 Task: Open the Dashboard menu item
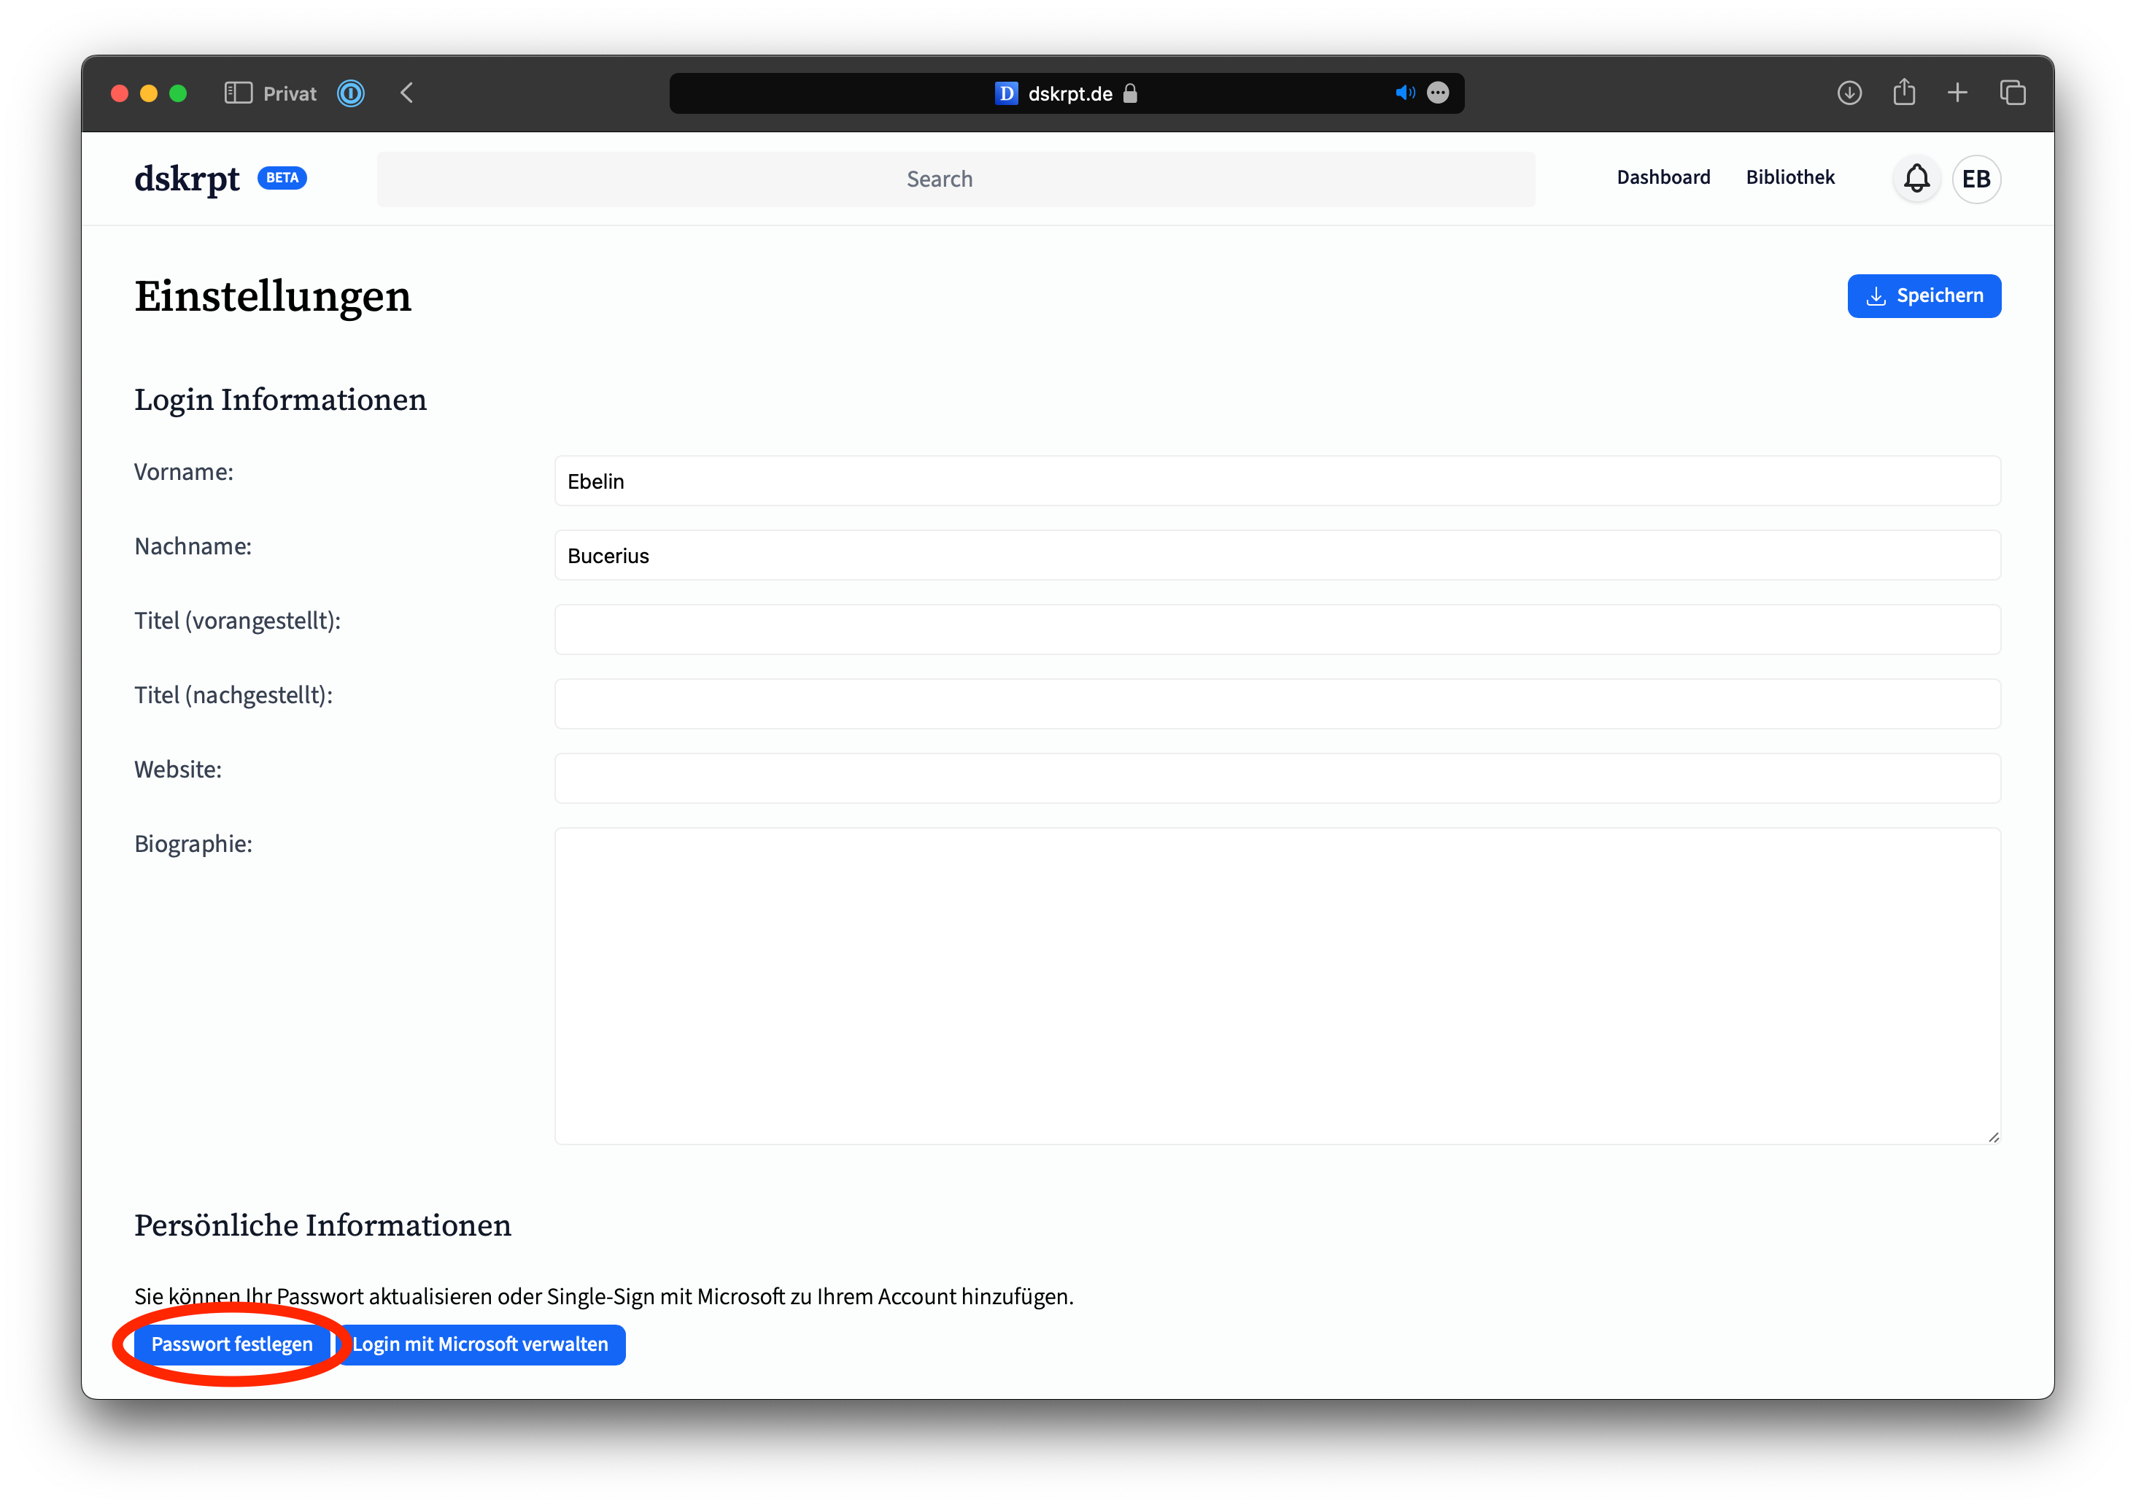coord(1663,178)
